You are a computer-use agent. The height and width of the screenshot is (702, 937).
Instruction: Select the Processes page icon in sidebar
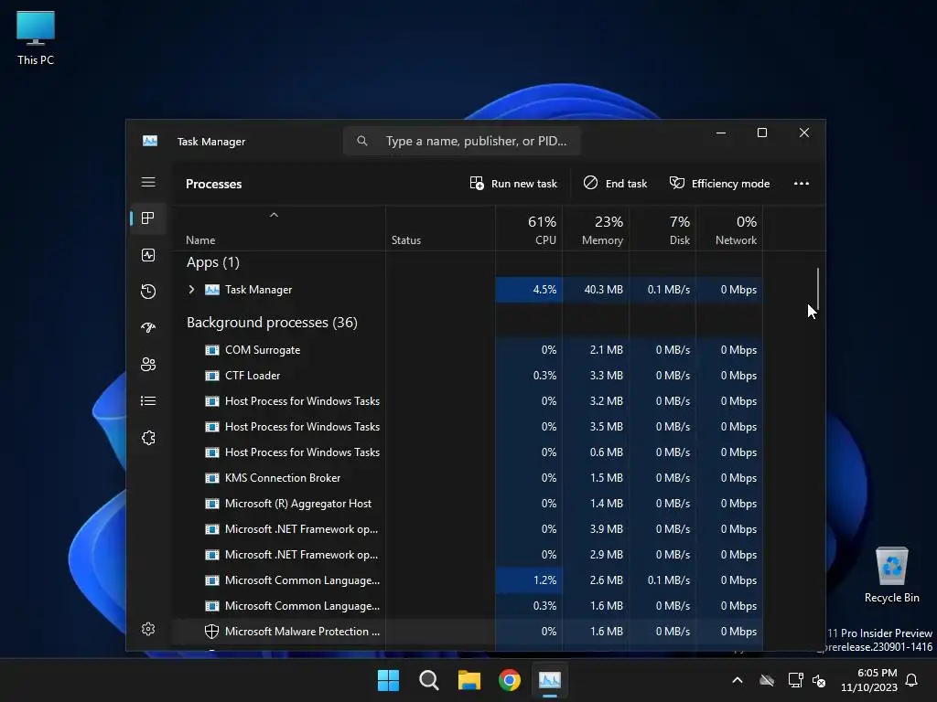pyautogui.click(x=148, y=218)
